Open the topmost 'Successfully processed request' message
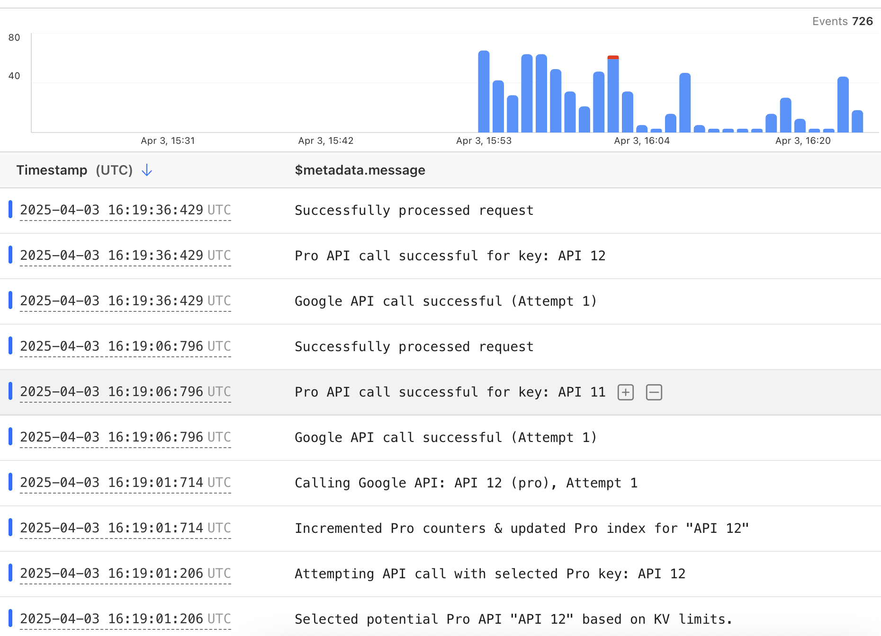The image size is (881, 636). coord(414,211)
